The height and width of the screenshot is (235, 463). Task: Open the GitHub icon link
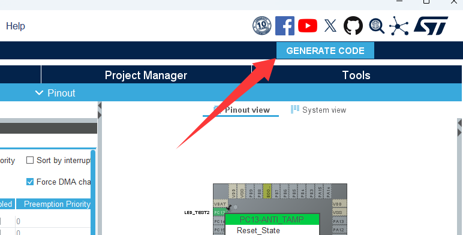[353, 26]
